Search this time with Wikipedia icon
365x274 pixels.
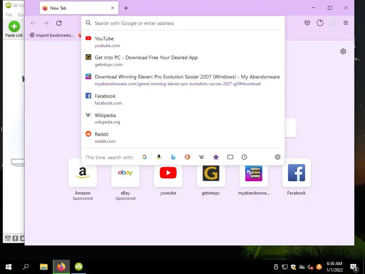(x=202, y=157)
